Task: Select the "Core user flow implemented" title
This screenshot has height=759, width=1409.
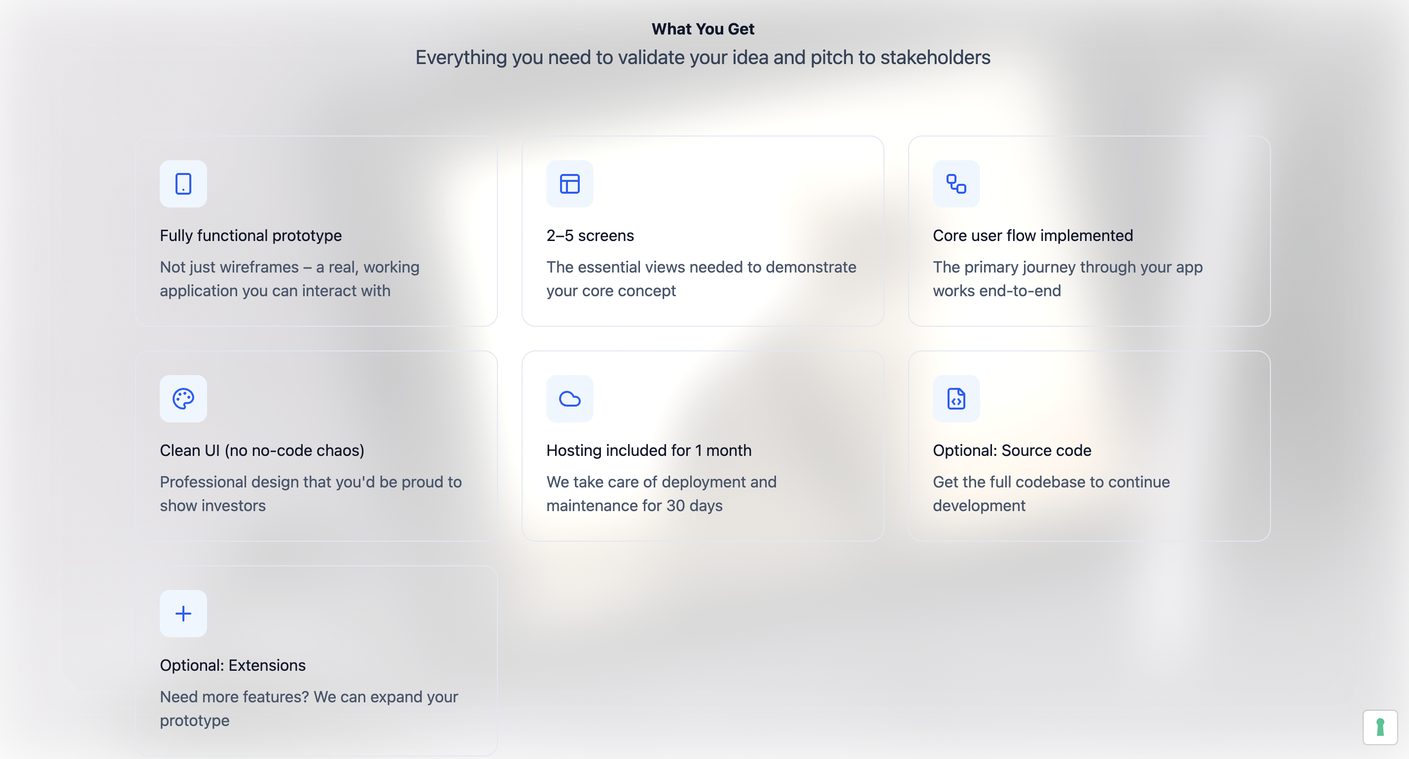Action: pyautogui.click(x=1033, y=235)
